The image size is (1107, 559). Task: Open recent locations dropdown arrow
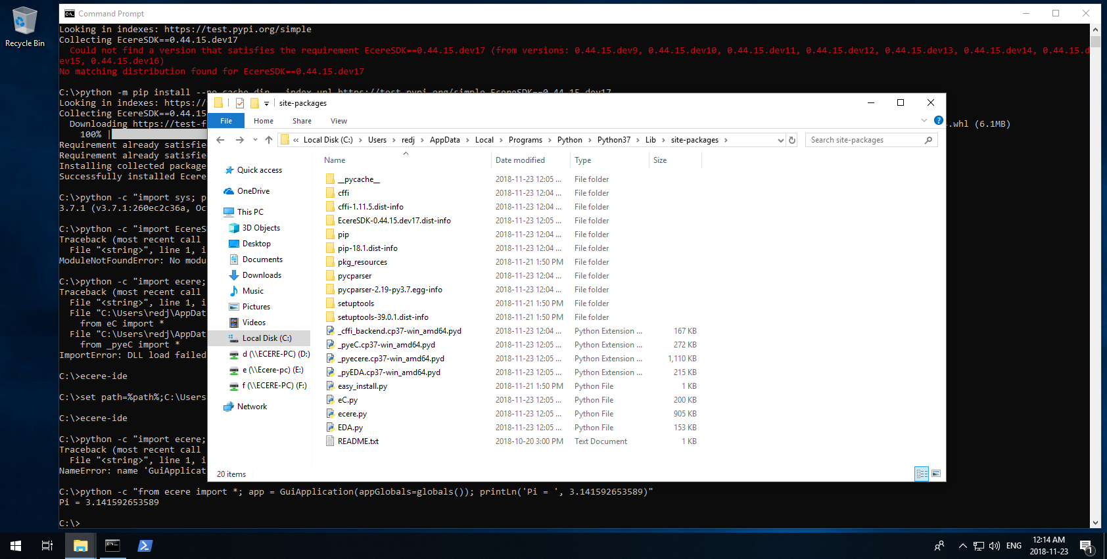(x=254, y=140)
